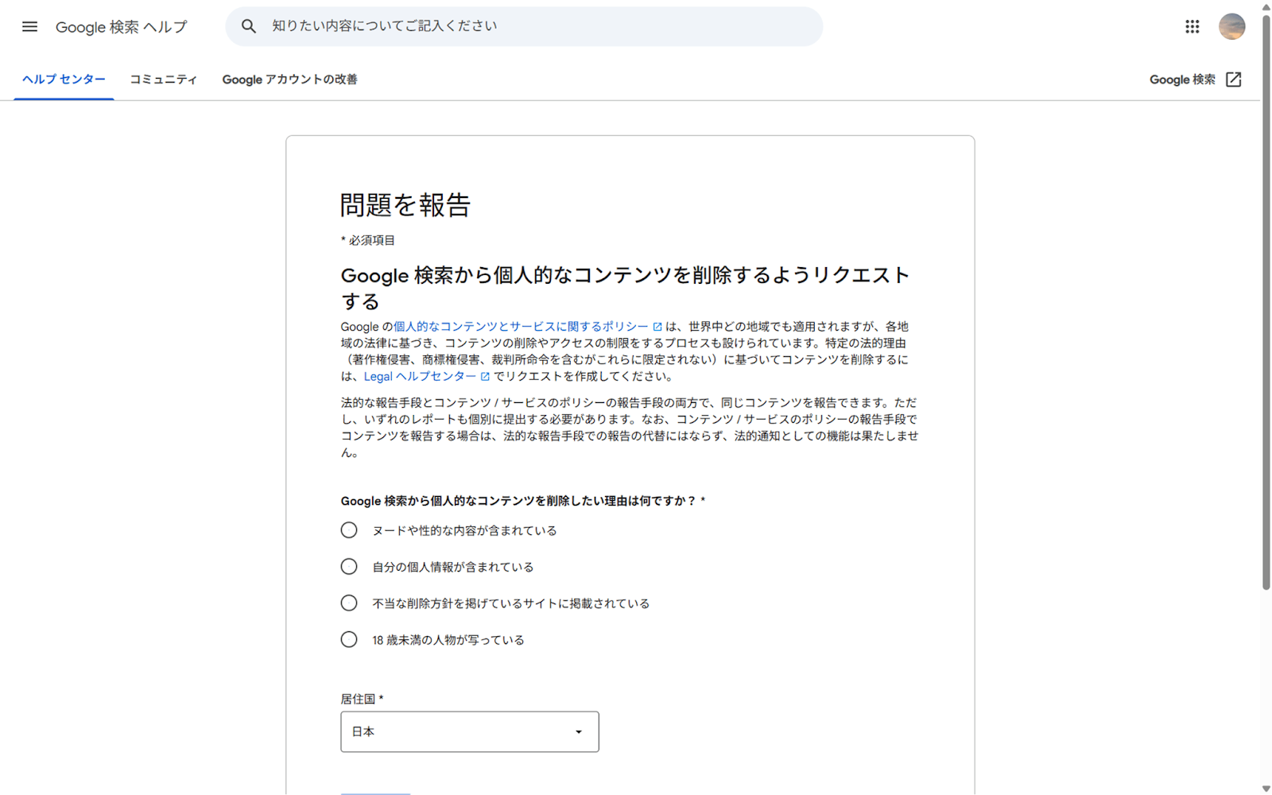Select 不当な削除方針を掲げているサイト option
Screen dimensions: 1272x795
tap(348, 603)
